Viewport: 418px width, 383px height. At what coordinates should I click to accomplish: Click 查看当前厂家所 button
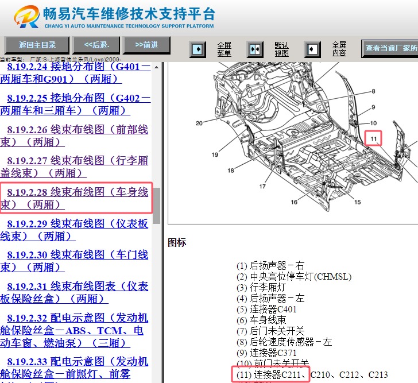click(390, 48)
